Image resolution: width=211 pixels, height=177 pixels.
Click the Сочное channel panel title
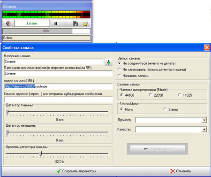point(10,7)
